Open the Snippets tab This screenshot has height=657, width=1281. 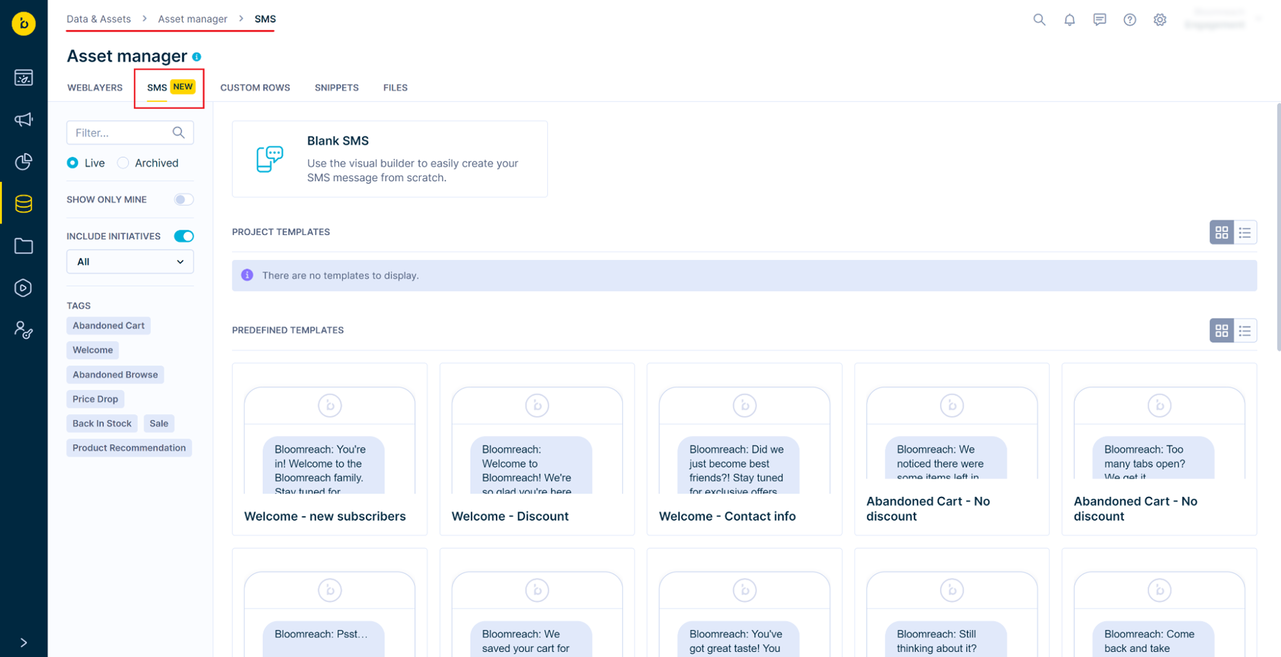(x=337, y=87)
